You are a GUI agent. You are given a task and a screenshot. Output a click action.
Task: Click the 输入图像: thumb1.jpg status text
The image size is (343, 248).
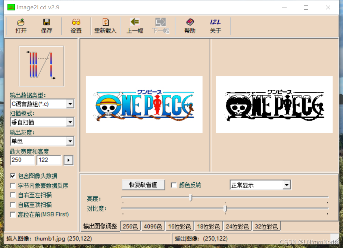[49, 238]
